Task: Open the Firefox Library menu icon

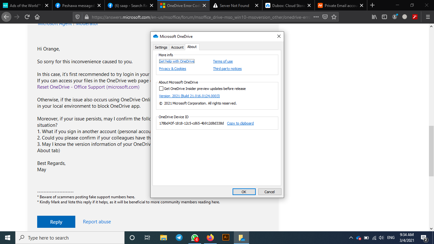Action: [374, 17]
